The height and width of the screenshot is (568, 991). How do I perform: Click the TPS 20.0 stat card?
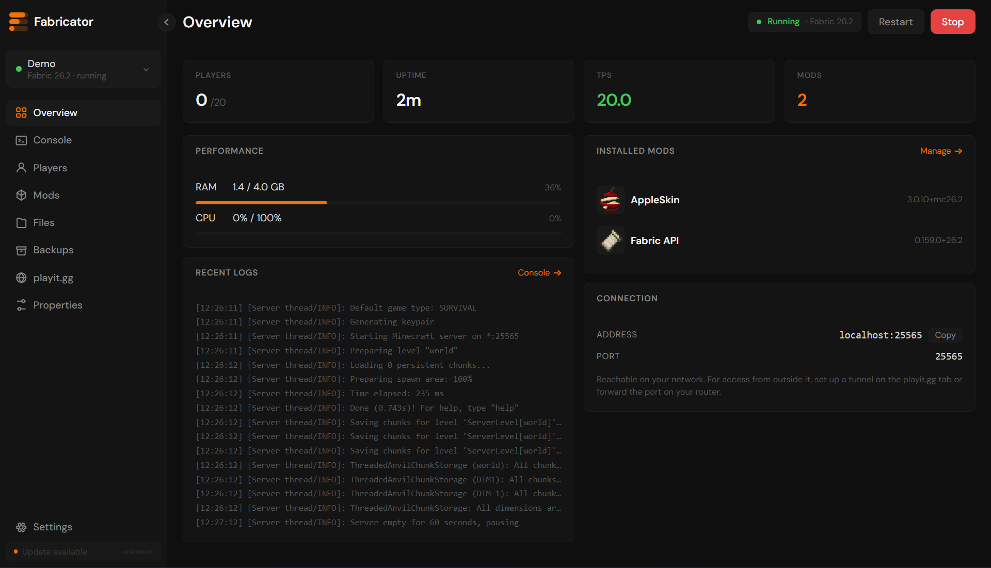[x=679, y=91]
